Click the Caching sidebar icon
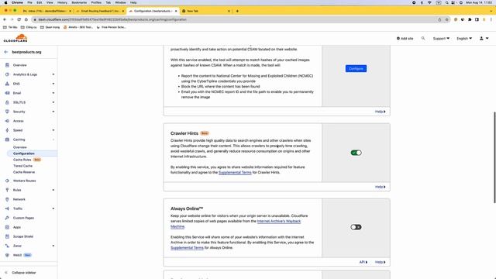The width and height of the screenshot is (496, 279). 7,139
